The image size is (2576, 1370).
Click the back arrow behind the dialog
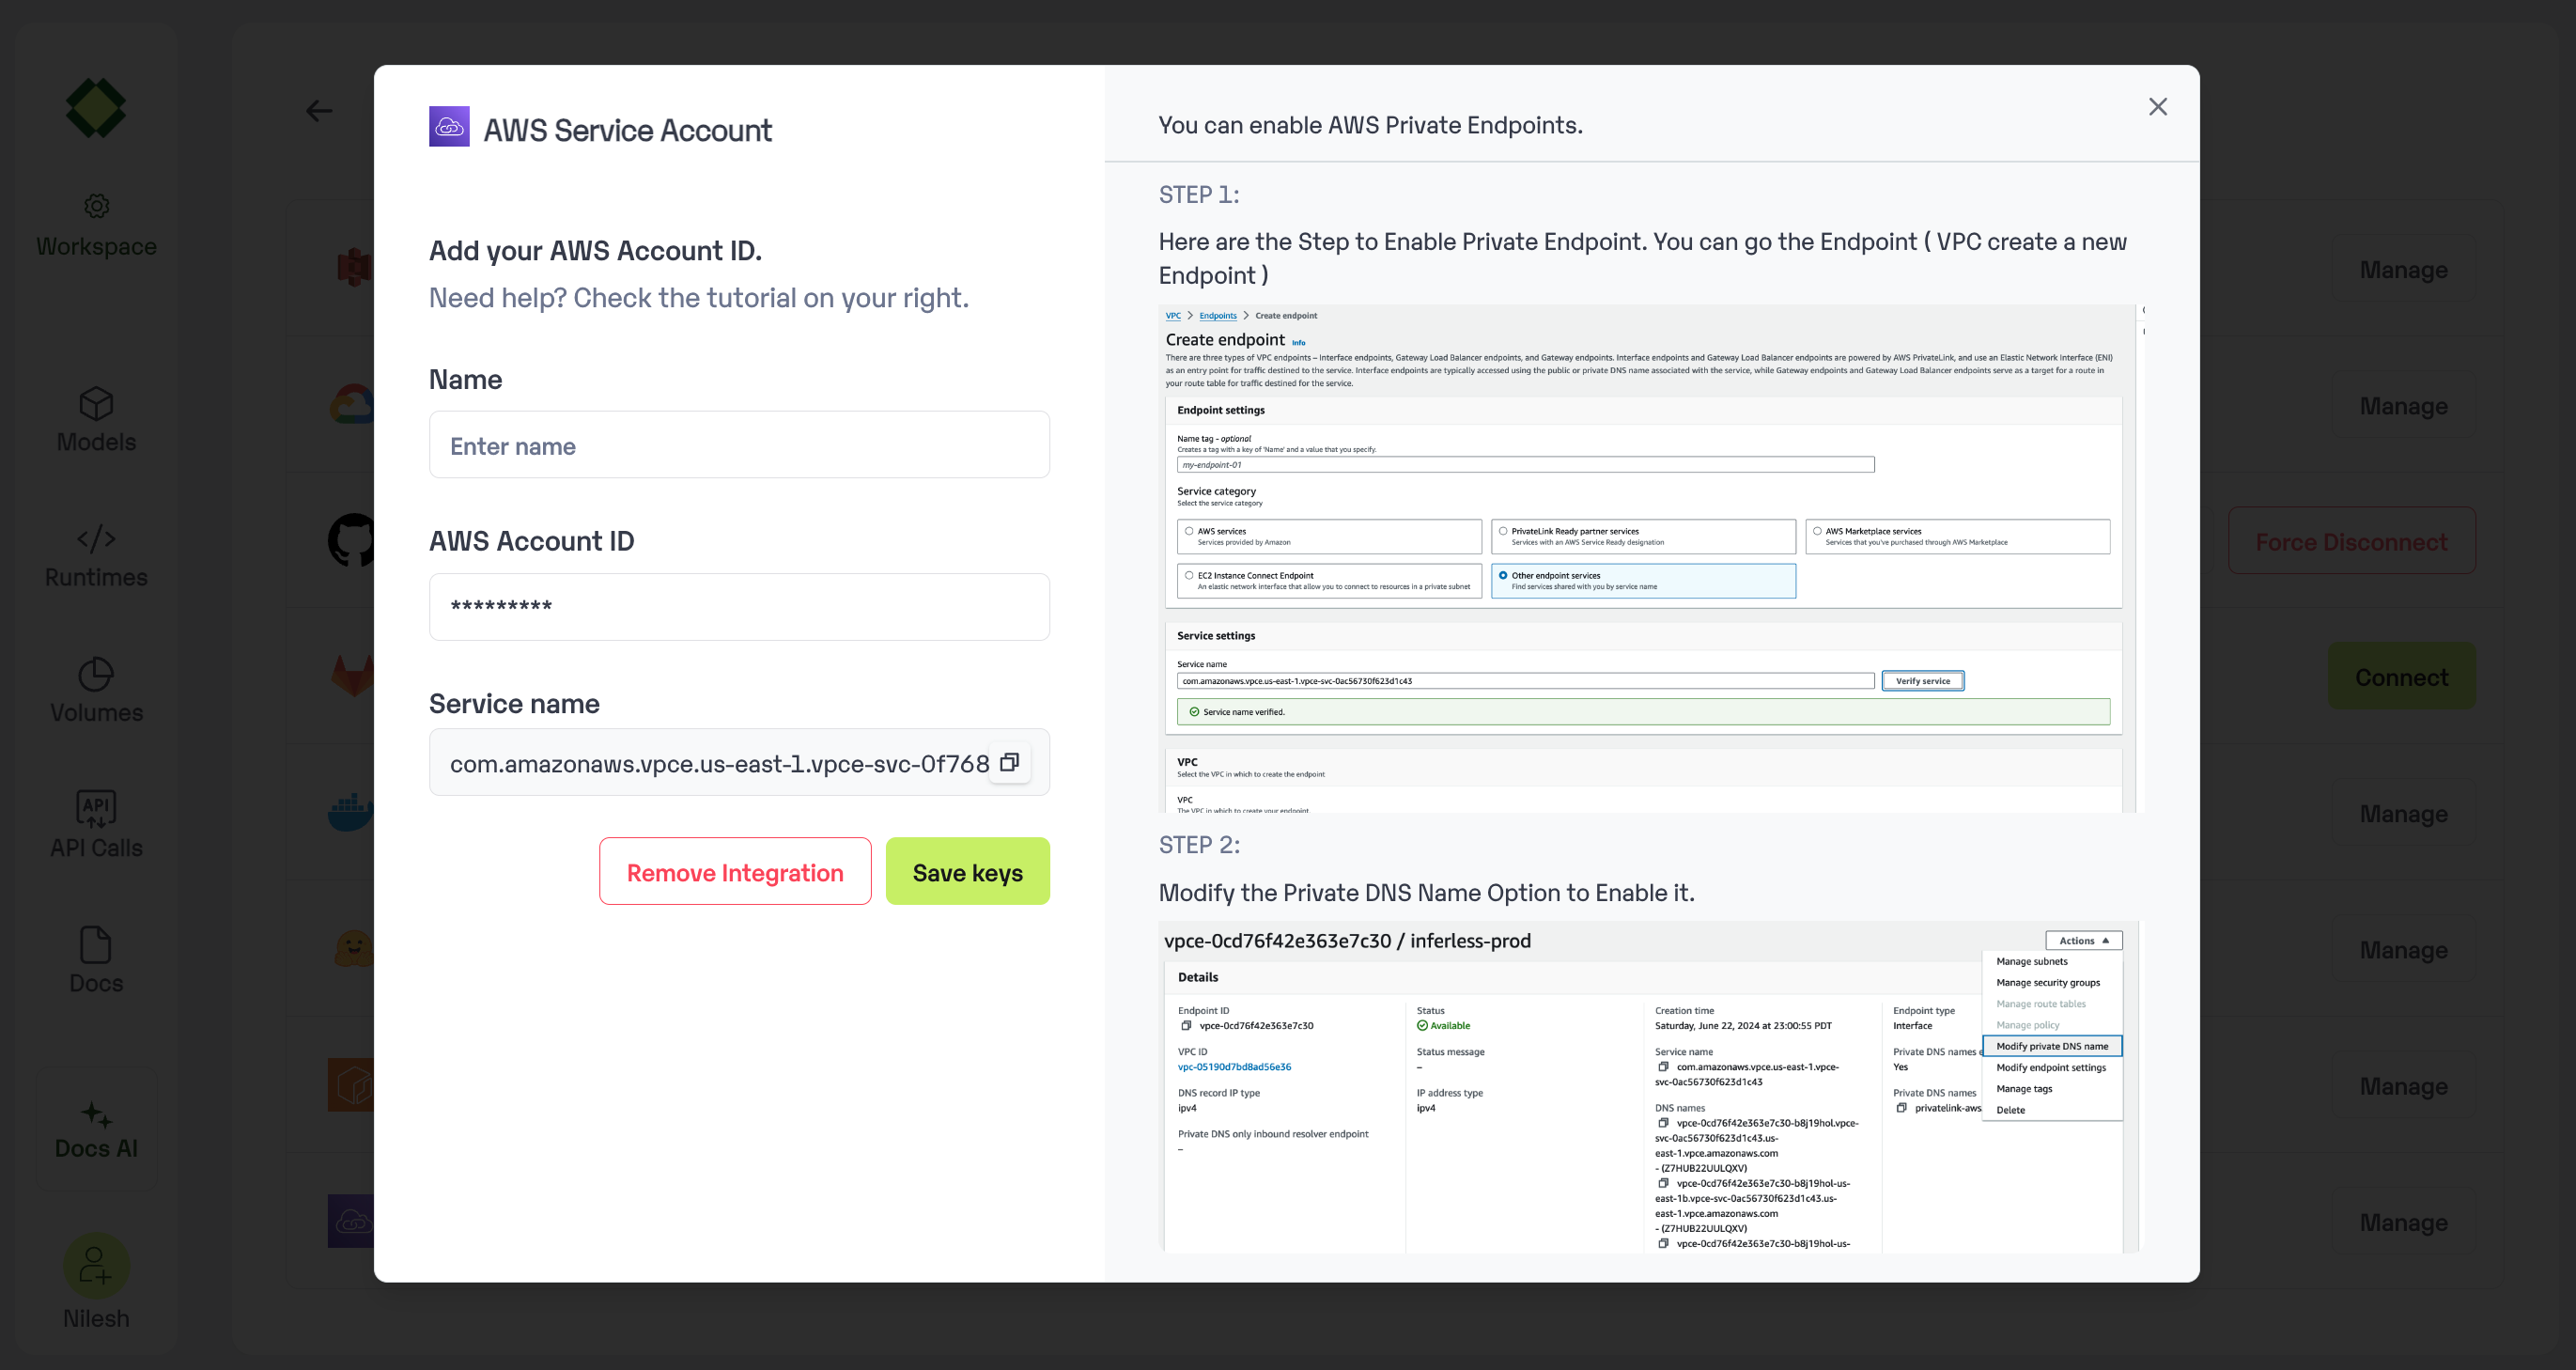[x=319, y=111]
